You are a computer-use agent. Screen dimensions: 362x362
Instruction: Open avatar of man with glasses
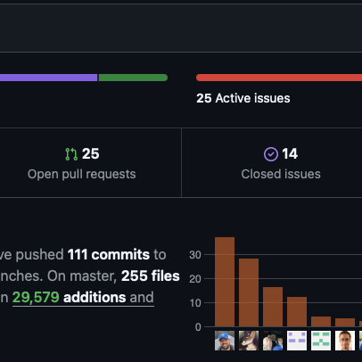tap(345, 341)
